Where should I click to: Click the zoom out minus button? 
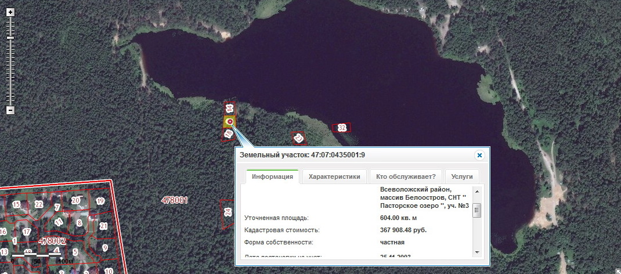10,110
